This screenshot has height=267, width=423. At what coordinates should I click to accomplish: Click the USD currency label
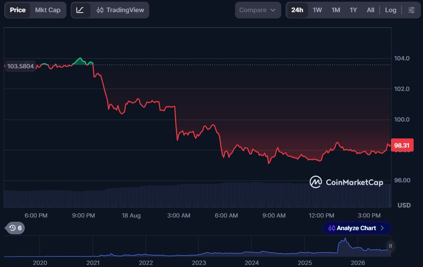pyautogui.click(x=404, y=205)
